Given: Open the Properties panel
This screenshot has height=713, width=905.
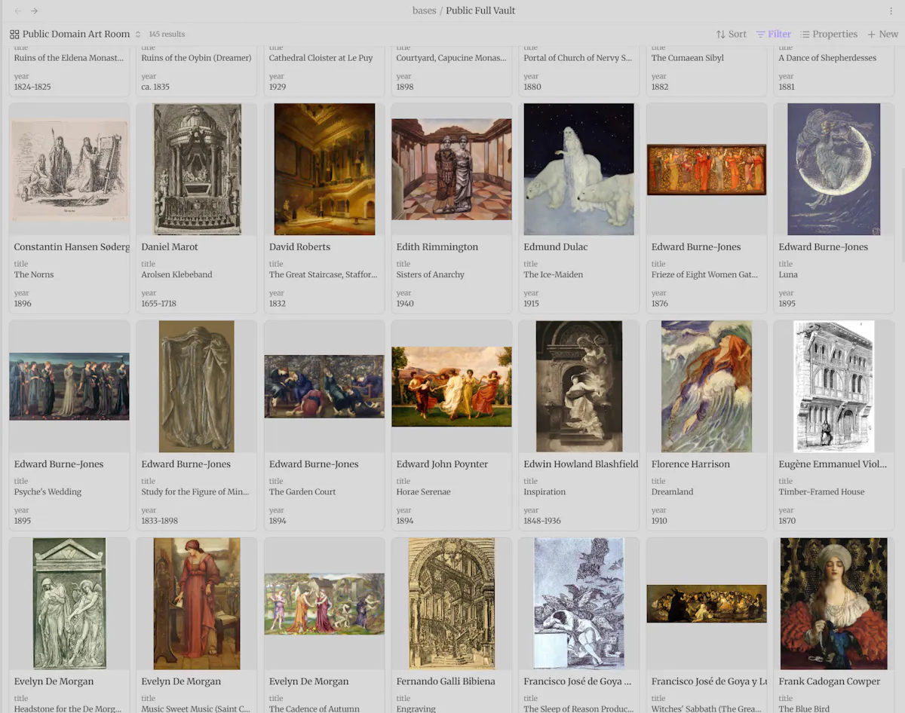Looking at the screenshot, I should tap(829, 34).
